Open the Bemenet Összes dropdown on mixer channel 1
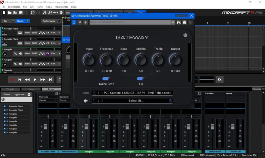 [x=48, y=100]
